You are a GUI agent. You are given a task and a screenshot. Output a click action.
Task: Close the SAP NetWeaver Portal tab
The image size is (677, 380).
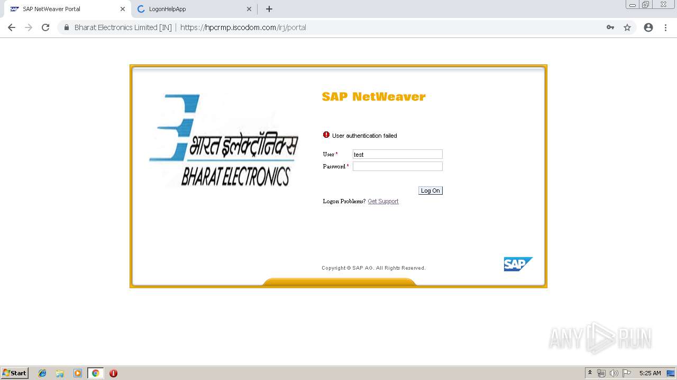123,9
